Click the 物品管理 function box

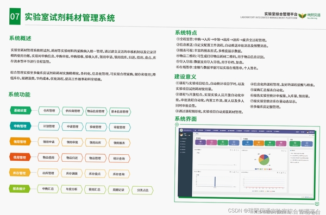pos(96,159)
